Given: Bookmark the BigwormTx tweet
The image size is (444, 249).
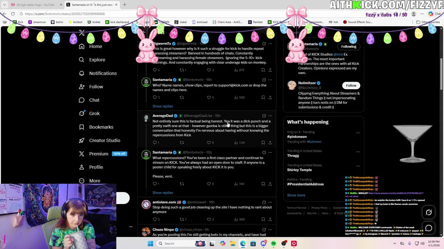Looking at the screenshot, I should pyautogui.click(x=263, y=70).
